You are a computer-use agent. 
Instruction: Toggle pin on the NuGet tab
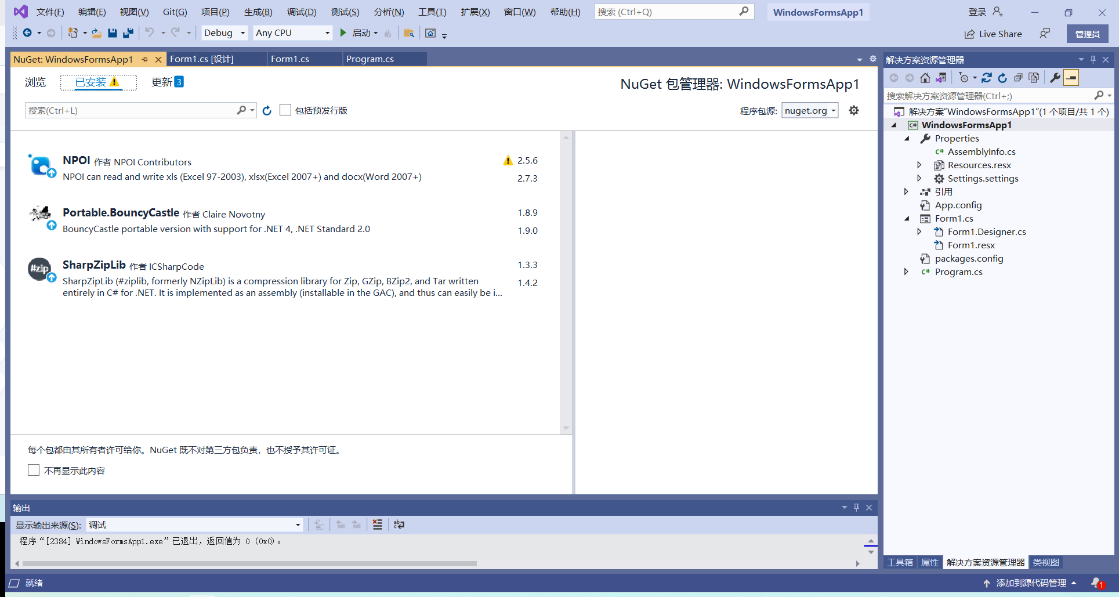coord(145,59)
